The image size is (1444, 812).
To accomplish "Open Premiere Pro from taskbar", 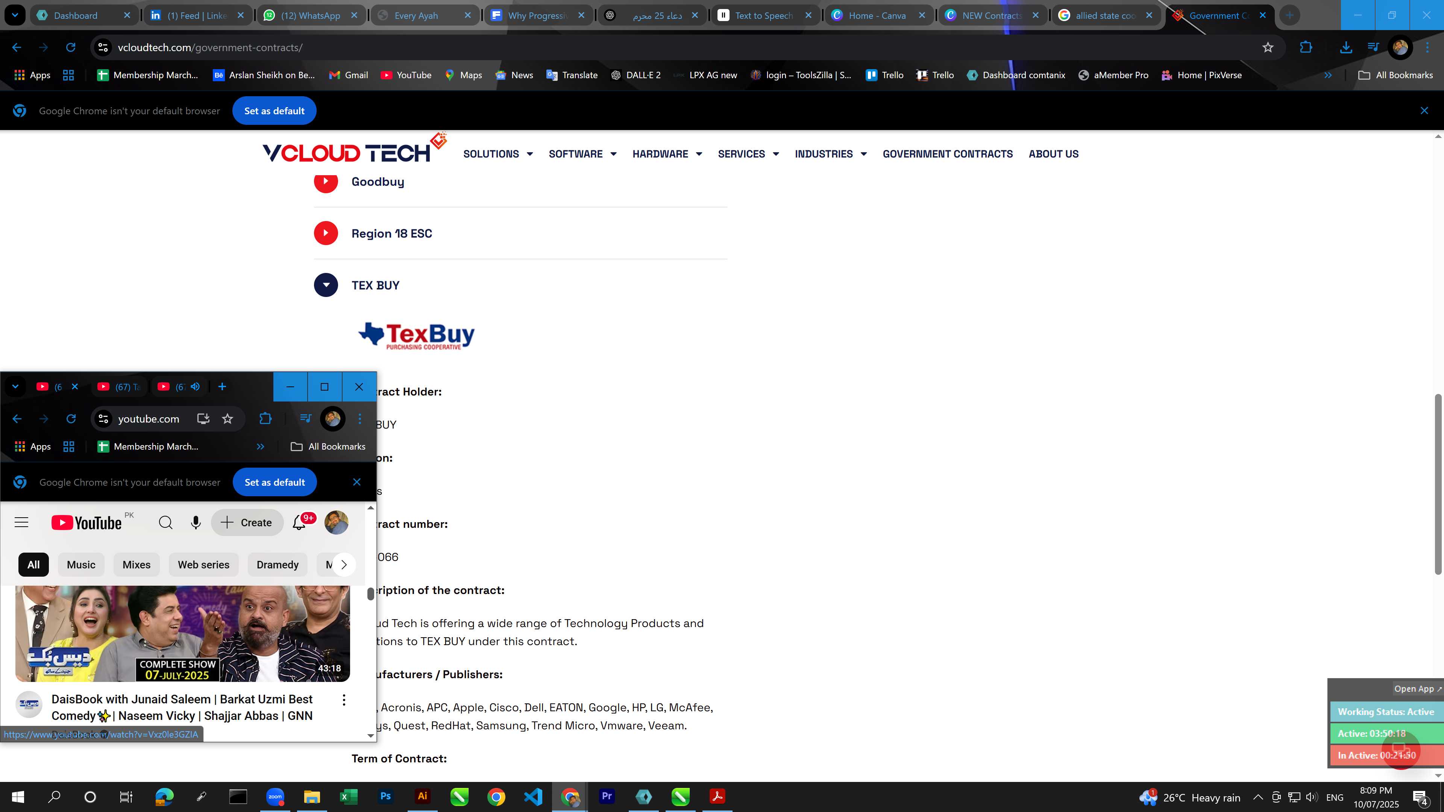I will [x=607, y=797].
